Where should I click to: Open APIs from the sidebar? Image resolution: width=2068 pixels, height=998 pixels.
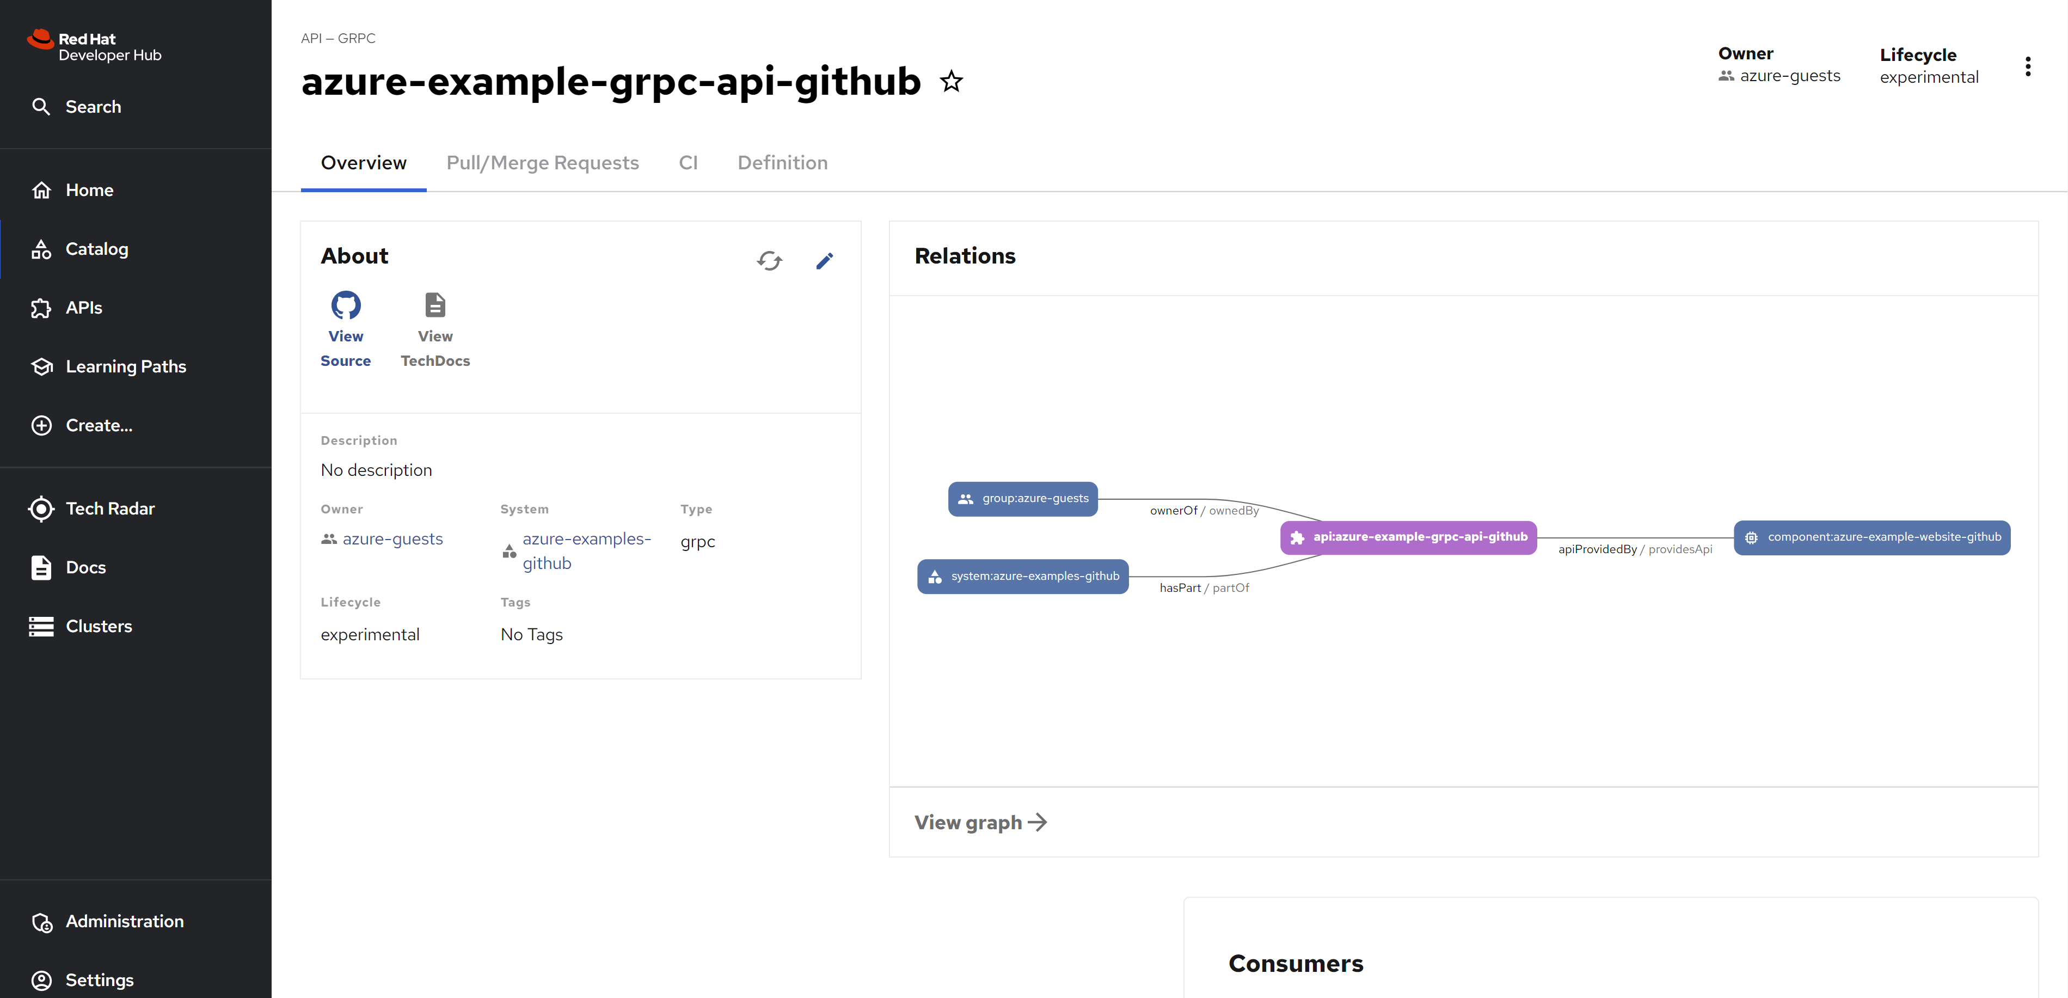83,308
